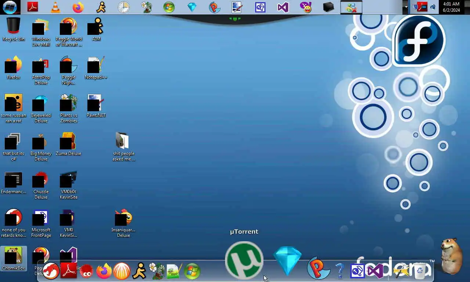The height and width of the screenshot is (282, 470).
Task: Open Recycle Bin on the desktop
Action: 14,30
